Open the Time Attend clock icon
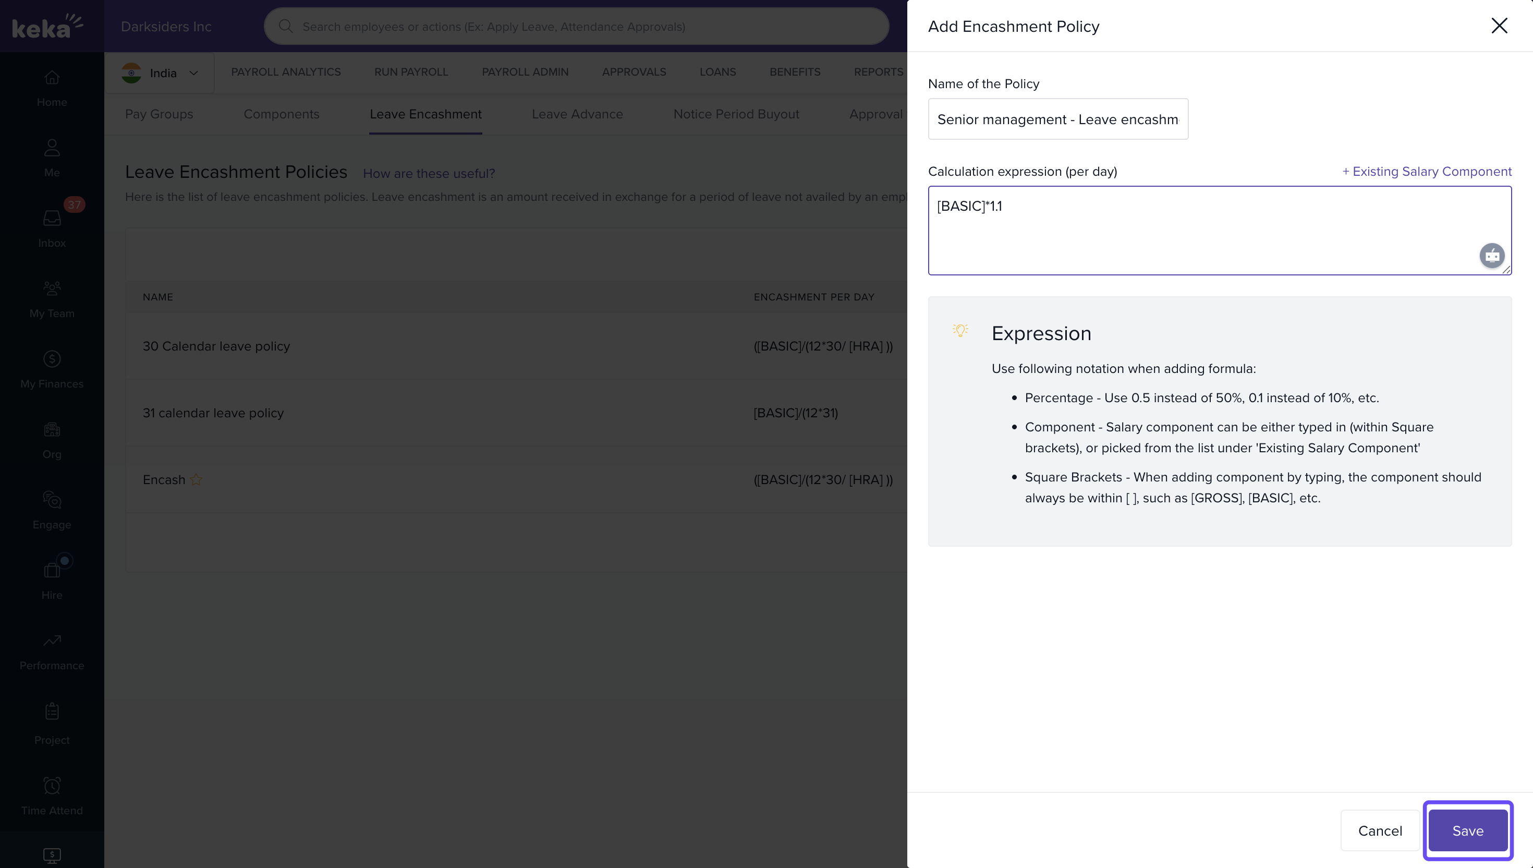Viewport: 1533px width, 868px height. (x=52, y=785)
